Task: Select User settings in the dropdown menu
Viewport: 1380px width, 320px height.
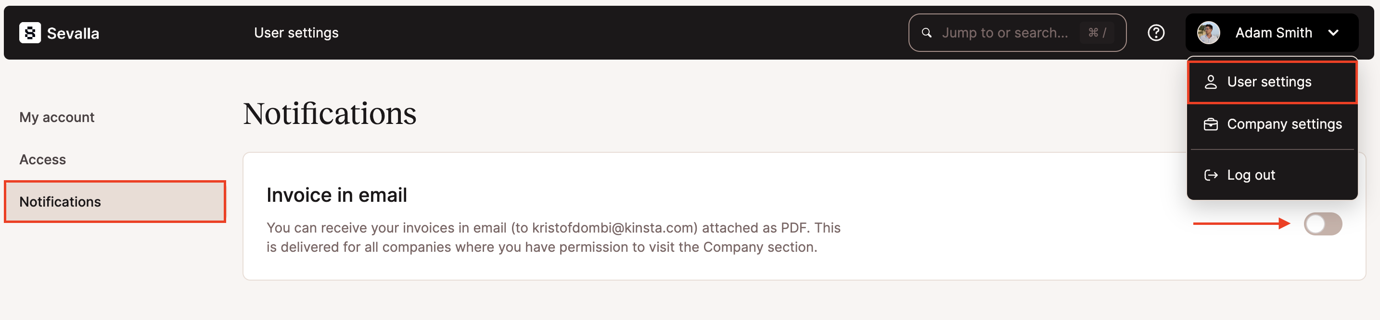Action: pos(1269,82)
